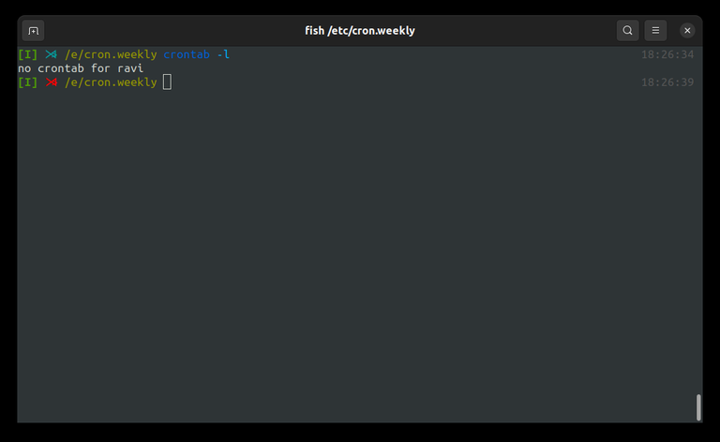Screen dimensions: 720x442
Task: Click the /e/cron.weekly path on first line
Action: tap(111, 54)
